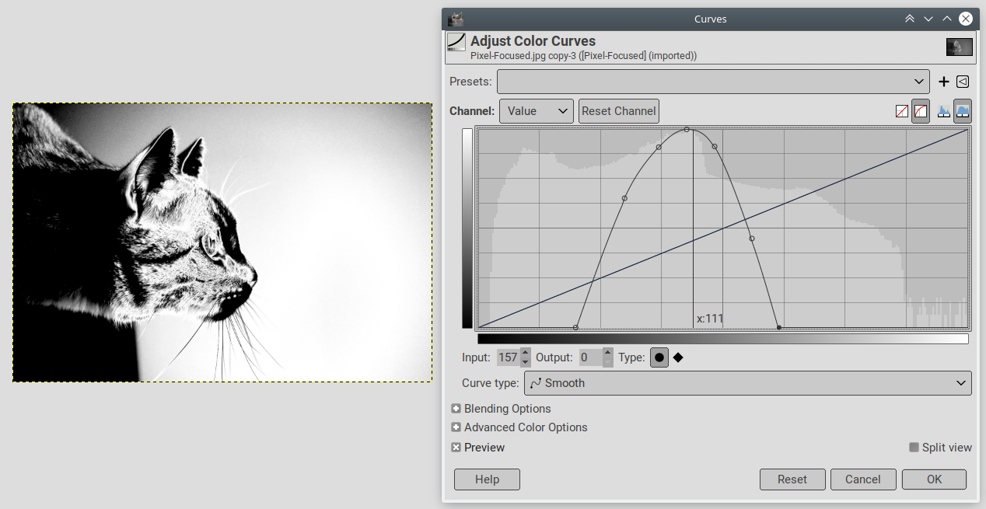This screenshot has width=986, height=509.
Task: Click the Curves title bar app icon
Action: coord(456,19)
